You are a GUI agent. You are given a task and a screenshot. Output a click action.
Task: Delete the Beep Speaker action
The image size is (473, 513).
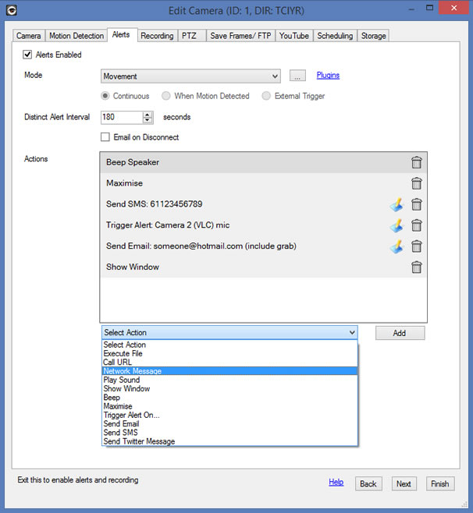click(x=417, y=163)
